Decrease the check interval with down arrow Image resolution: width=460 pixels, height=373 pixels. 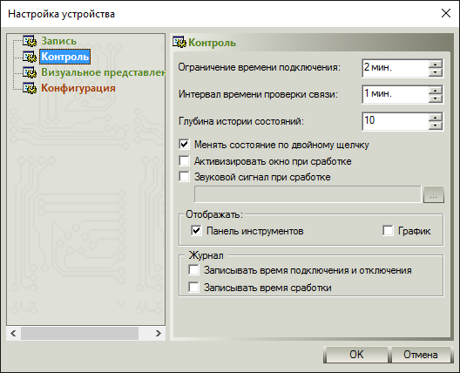[x=436, y=98]
